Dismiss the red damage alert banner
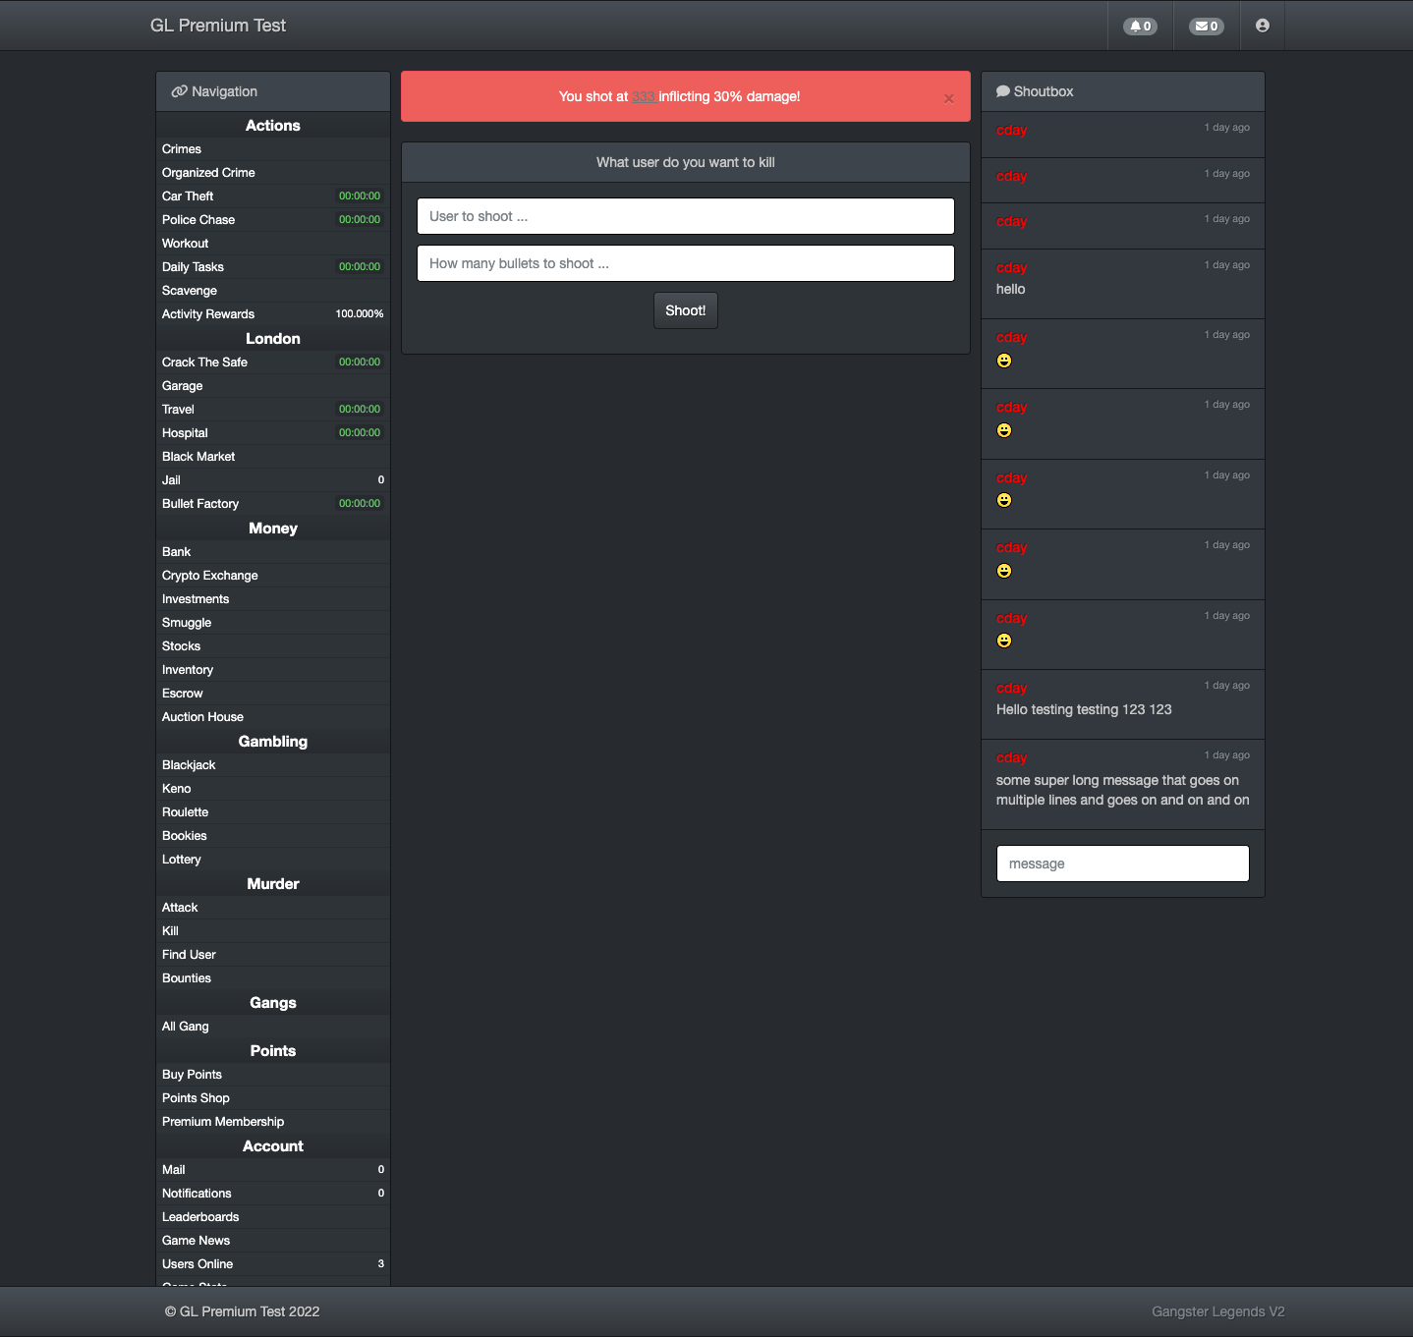Screen dimensions: 1413x1337 (x=948, y=98)
